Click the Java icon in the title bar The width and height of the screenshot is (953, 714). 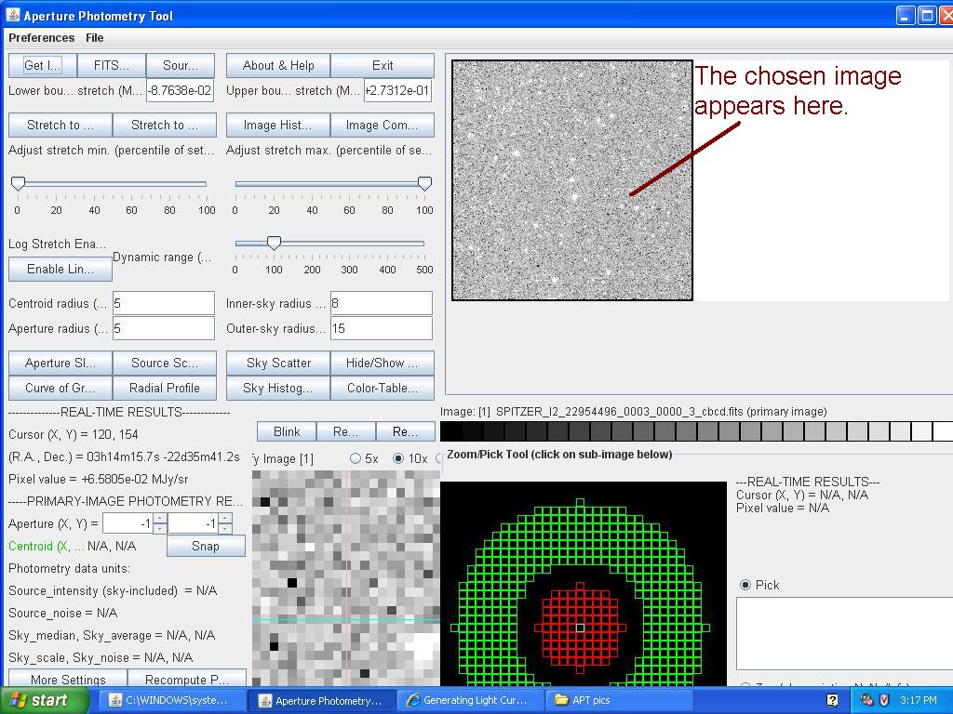[12, 16]
